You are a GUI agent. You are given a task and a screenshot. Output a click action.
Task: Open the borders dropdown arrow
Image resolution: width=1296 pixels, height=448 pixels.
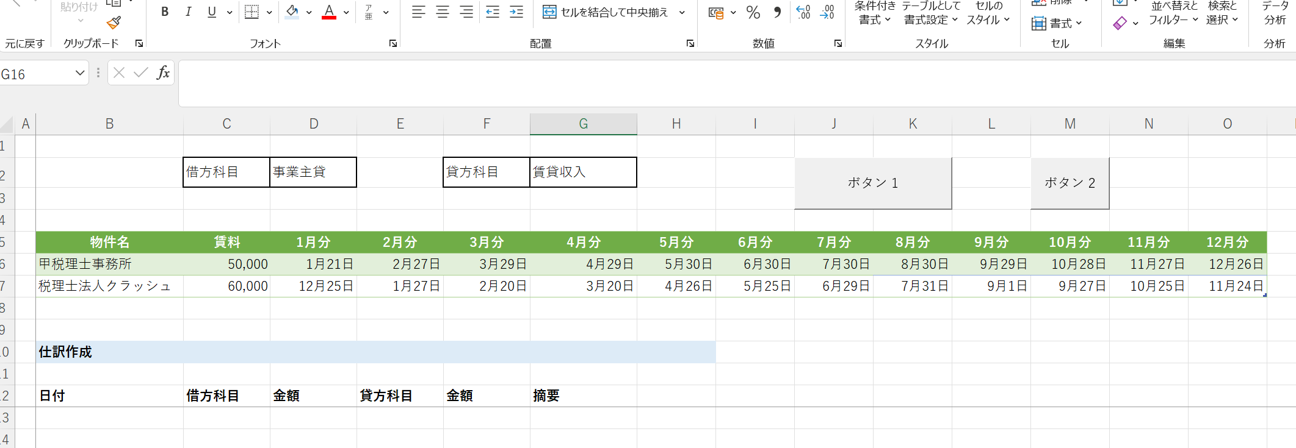click(x=269, y=12)
